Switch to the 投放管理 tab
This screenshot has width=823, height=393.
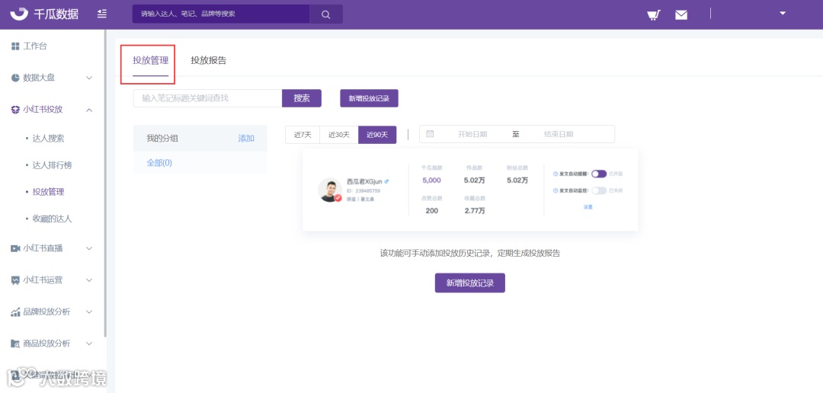pos(151,60)
